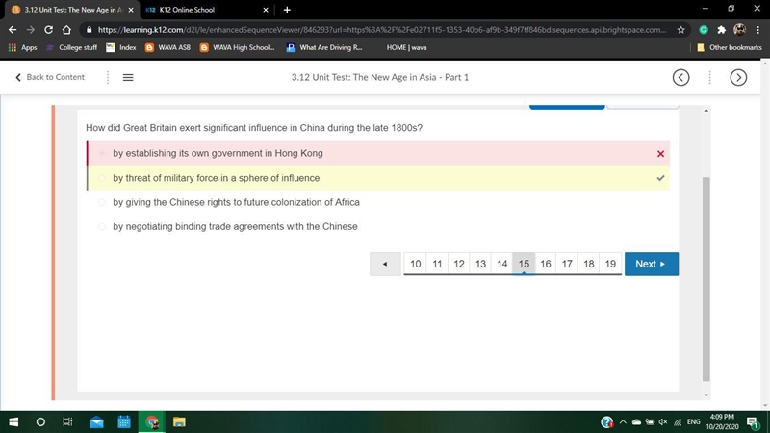Image resolution: width=770 pixels, height=433 pixels.
Task: Open the hamburger table of contents
Action: pyautogui.click(x=128, y=77)
